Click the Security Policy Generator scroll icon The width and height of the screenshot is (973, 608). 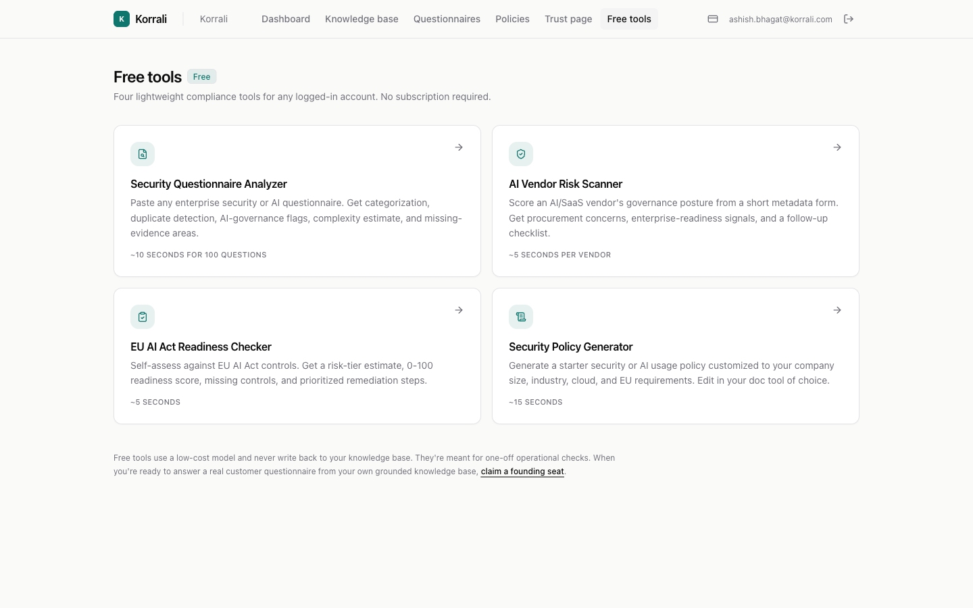click(x=521, y=317)
